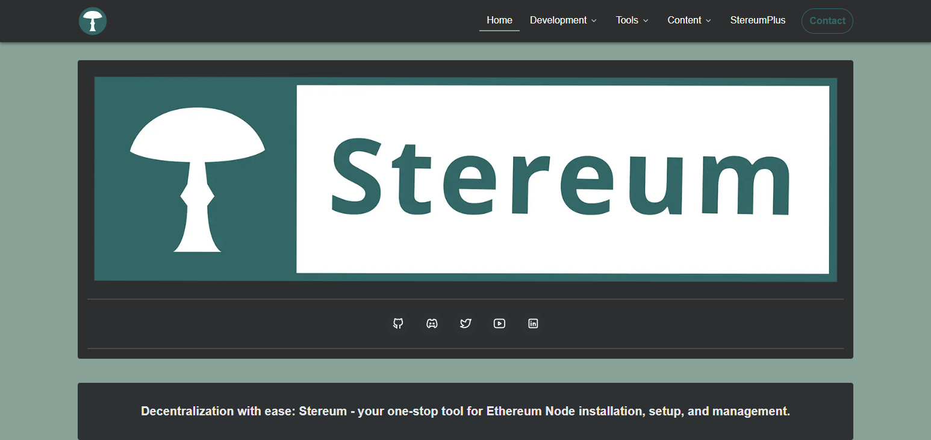Go to the Home nav item

point(499,20)
